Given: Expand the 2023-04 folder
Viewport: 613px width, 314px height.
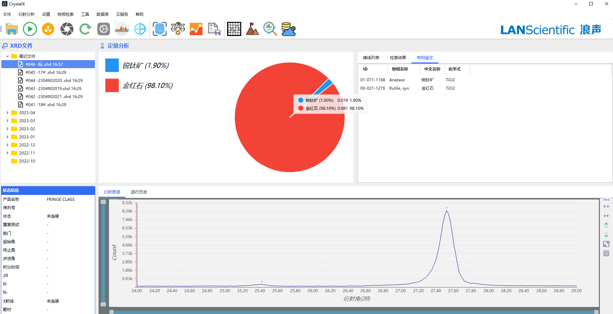Looking at the screenshot, I should 7,113.
